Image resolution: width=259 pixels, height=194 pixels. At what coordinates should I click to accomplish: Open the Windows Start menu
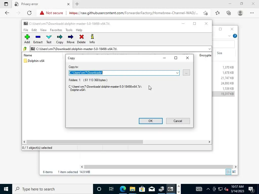[x=6, y=189]
